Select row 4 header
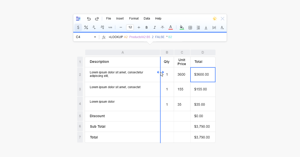 coord(80,104)
